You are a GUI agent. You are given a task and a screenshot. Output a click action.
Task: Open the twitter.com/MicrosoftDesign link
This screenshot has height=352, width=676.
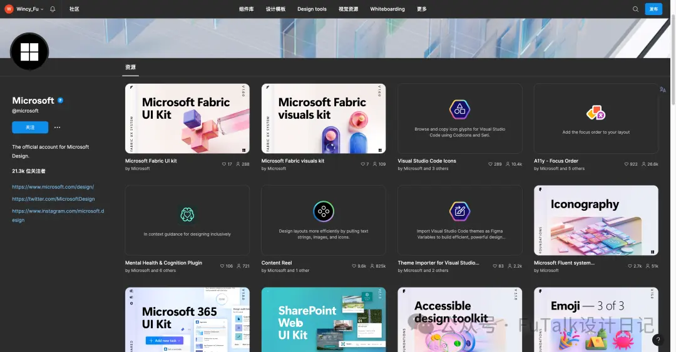(x=53, y=199)
